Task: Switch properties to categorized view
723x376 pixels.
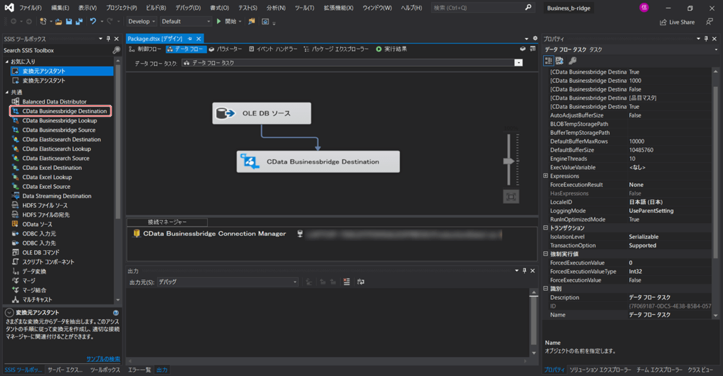Action: coord(549,61)
